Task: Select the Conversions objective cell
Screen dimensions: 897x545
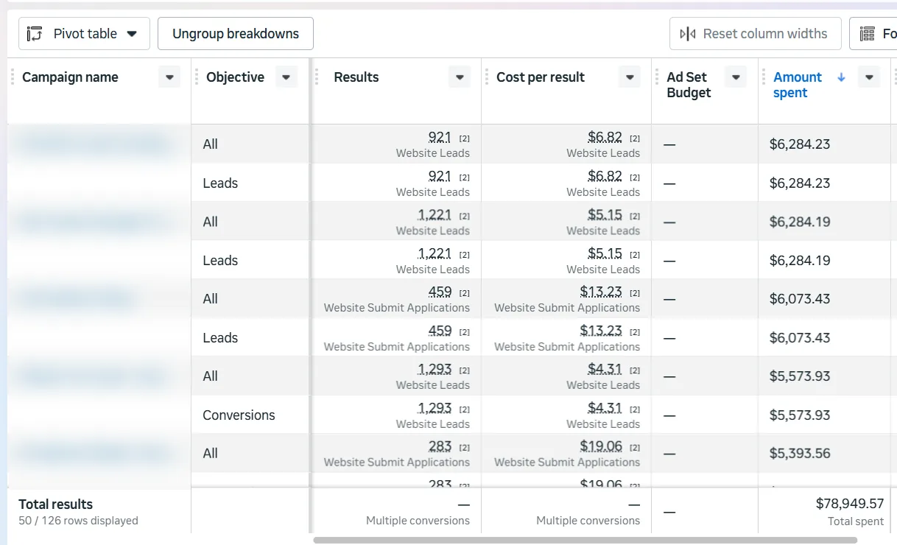Action: click(x=250, y=415)
